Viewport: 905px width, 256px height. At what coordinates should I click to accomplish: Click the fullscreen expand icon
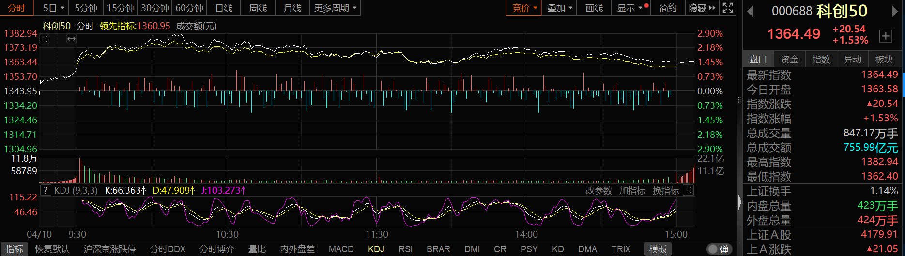[x=727, y=8]
